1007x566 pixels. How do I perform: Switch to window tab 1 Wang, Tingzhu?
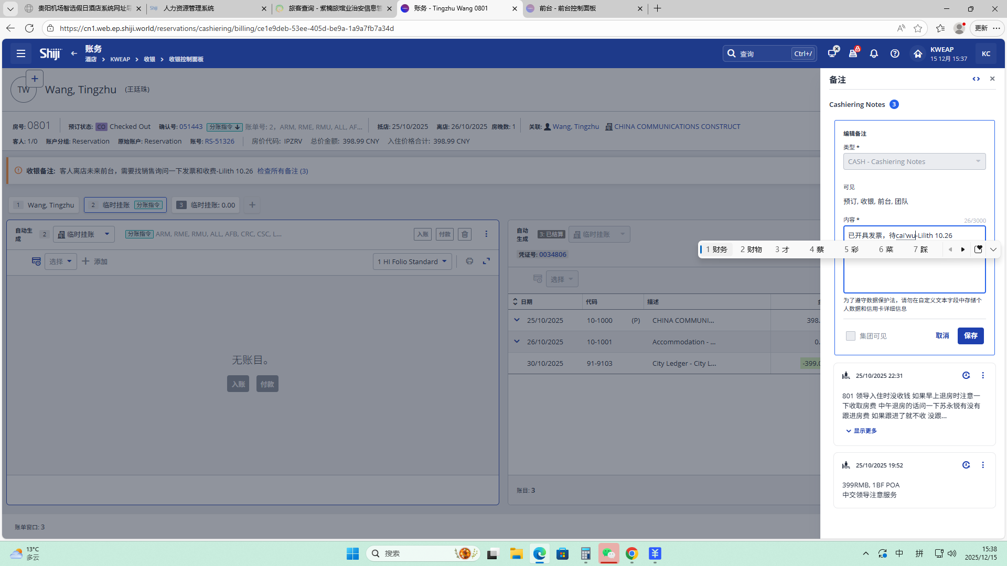pos(45,205)
